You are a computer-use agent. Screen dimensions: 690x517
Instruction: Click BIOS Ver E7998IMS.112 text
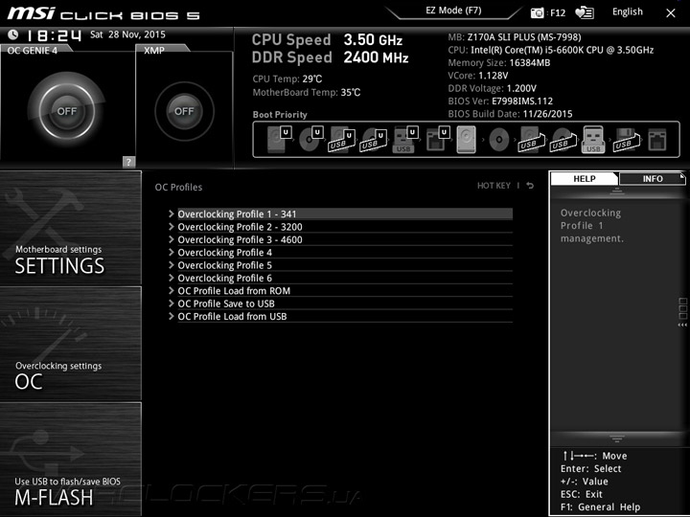tap(500, 101)
